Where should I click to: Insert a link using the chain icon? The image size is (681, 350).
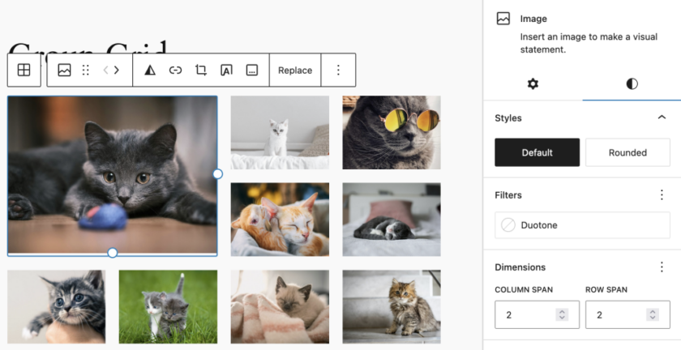tap(175, 70)
